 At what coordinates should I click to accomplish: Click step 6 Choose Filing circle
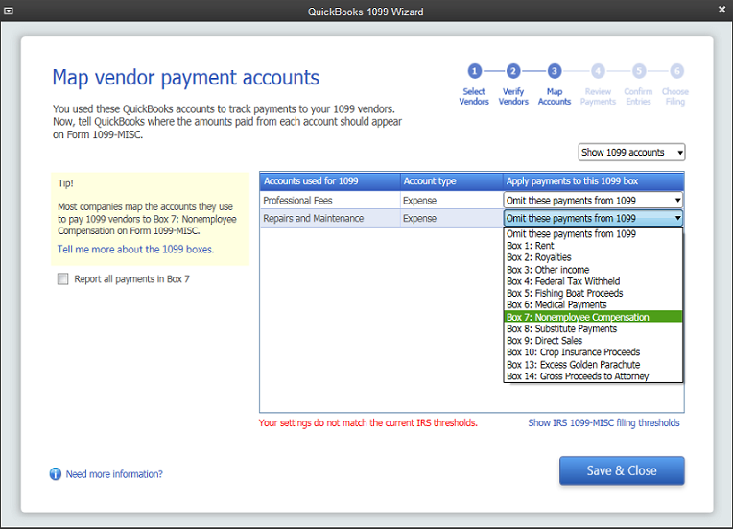676,71
